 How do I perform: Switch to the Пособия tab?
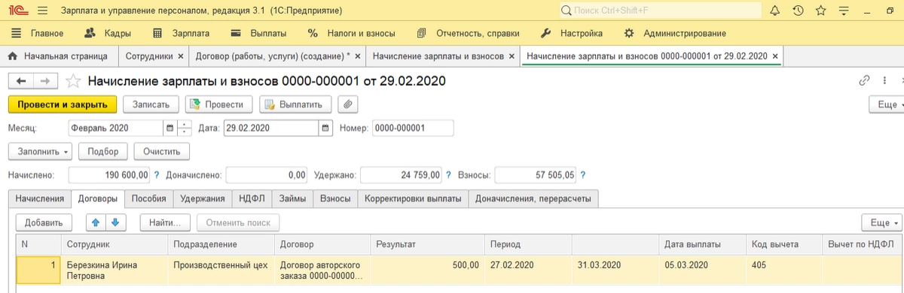149,198
